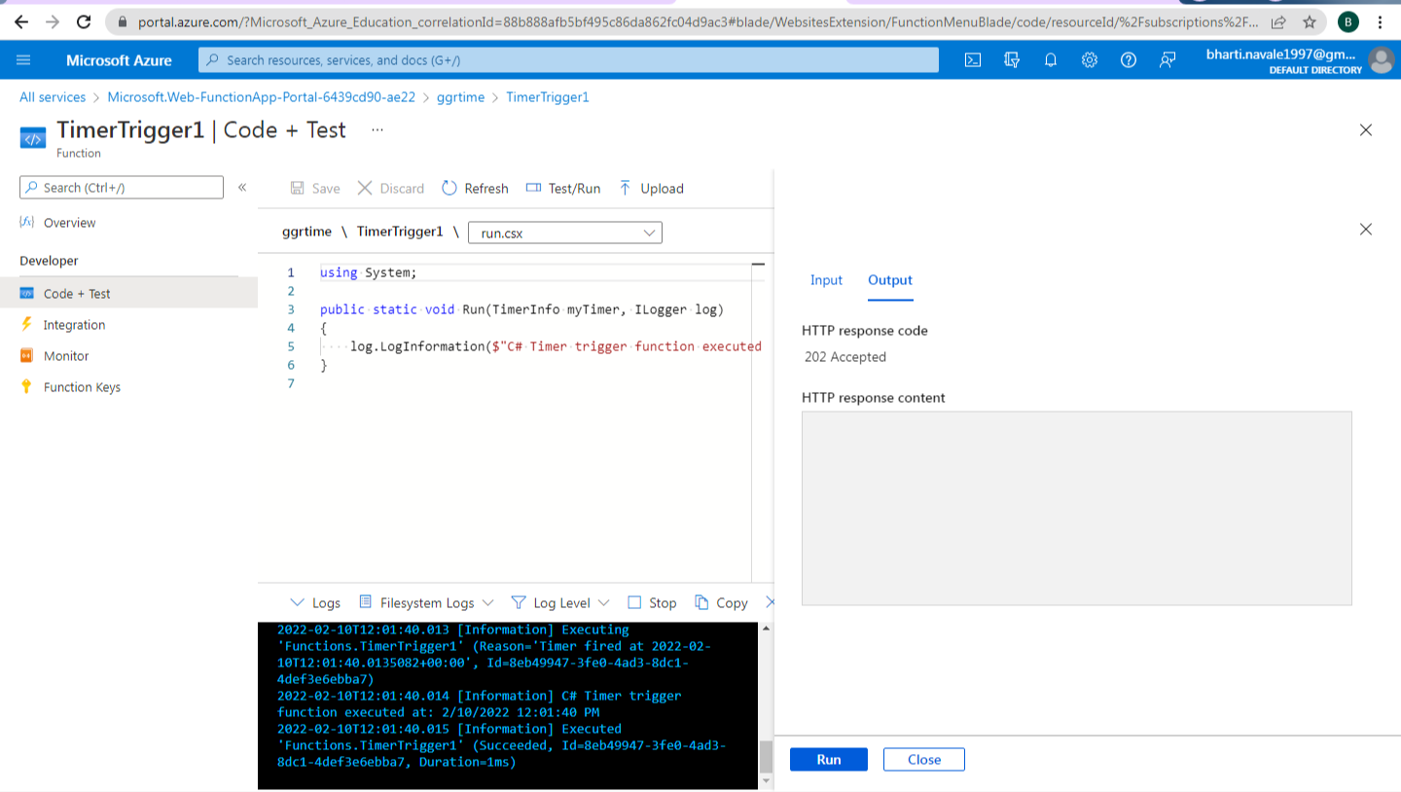This screenshot has width=1401, height=792.
Task: Open the ggrtime breadcrumb link
Action: tap(460, 97)
